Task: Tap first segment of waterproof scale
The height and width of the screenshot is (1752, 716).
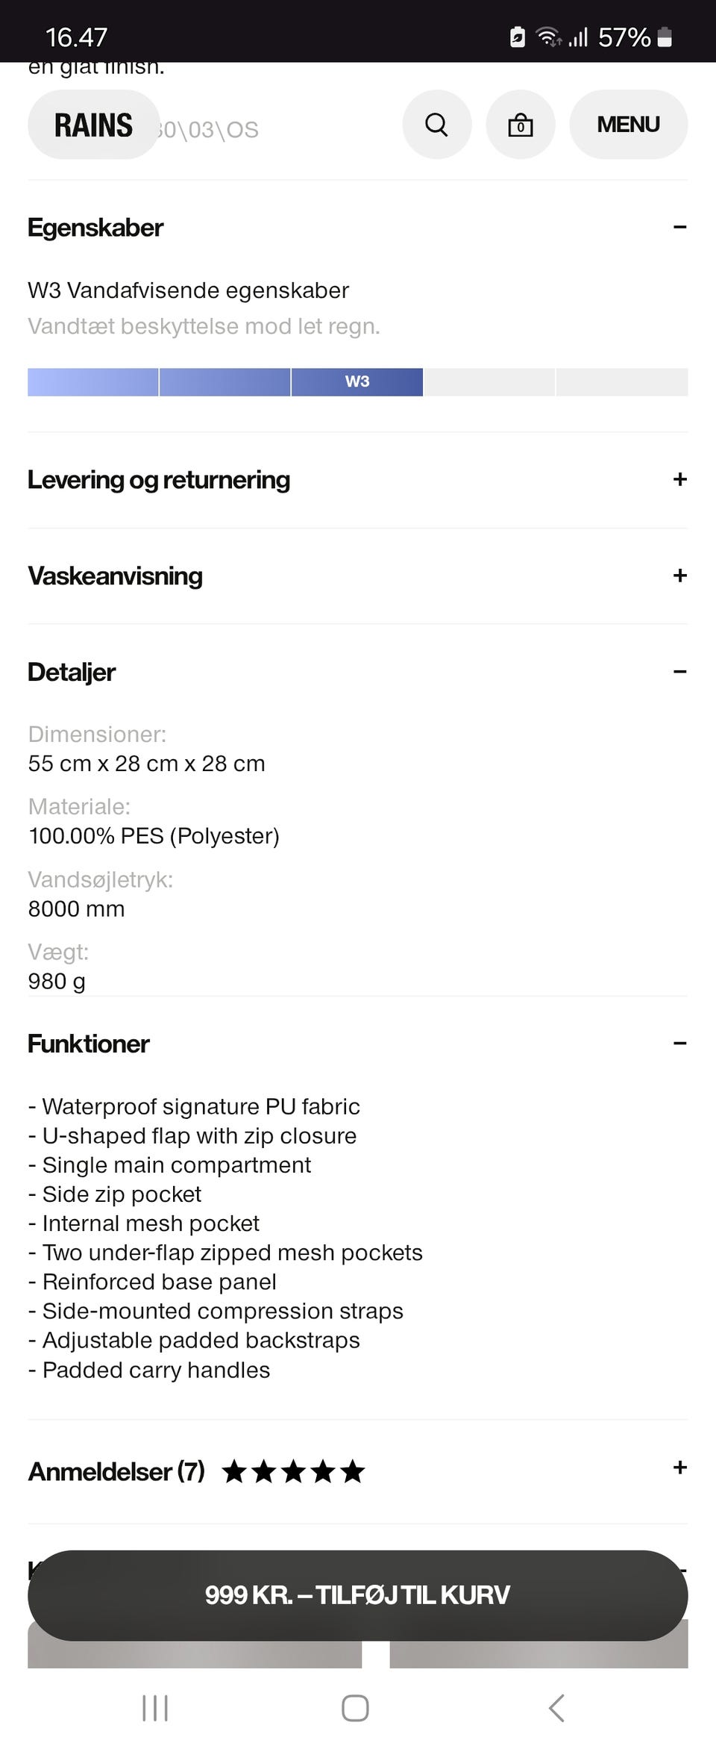Action: (92, 381)
